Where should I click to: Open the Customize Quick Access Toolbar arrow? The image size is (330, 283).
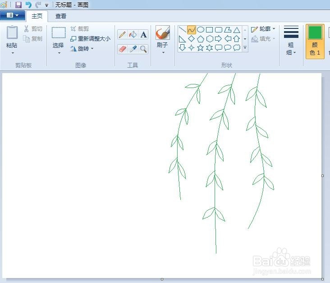pos(47,5)
